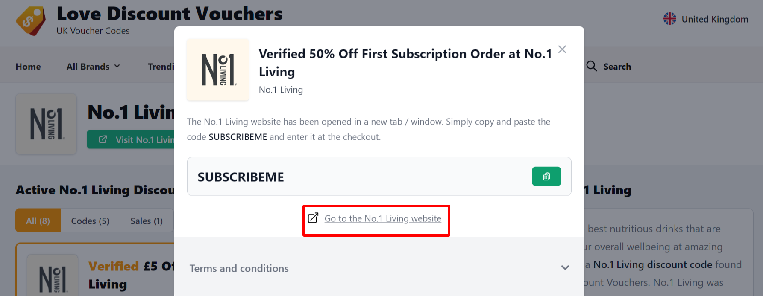
Task: Open the Go to the No.1 Living website link
Action: [383, 218]
